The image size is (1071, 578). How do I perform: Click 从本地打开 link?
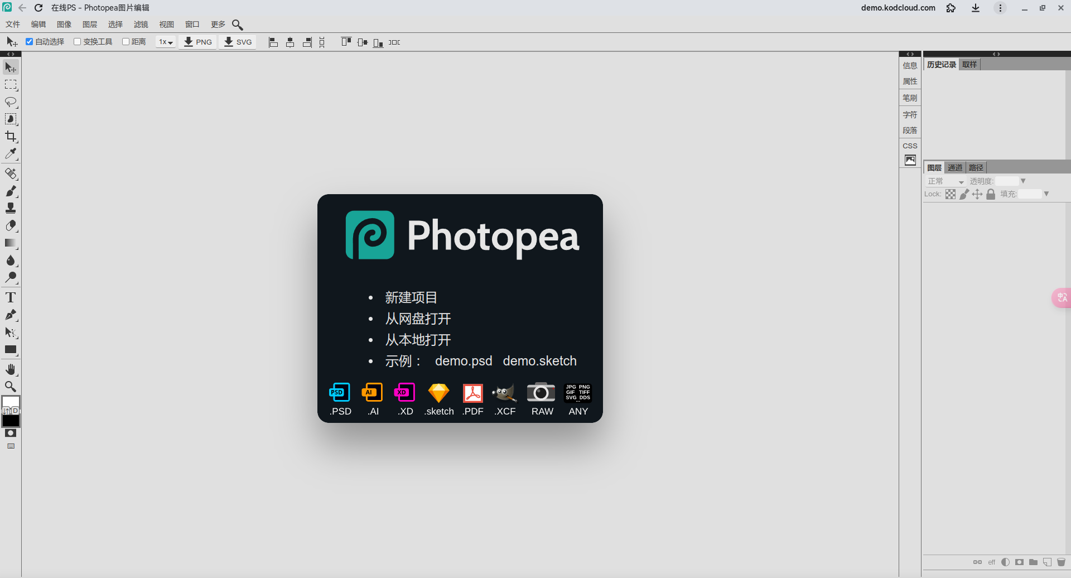pyautogui.click(x=418, y=340)
